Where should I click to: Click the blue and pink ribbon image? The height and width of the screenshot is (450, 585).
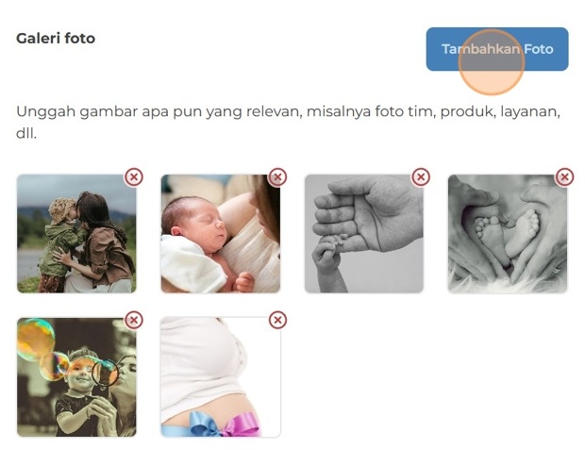[221, 376]
